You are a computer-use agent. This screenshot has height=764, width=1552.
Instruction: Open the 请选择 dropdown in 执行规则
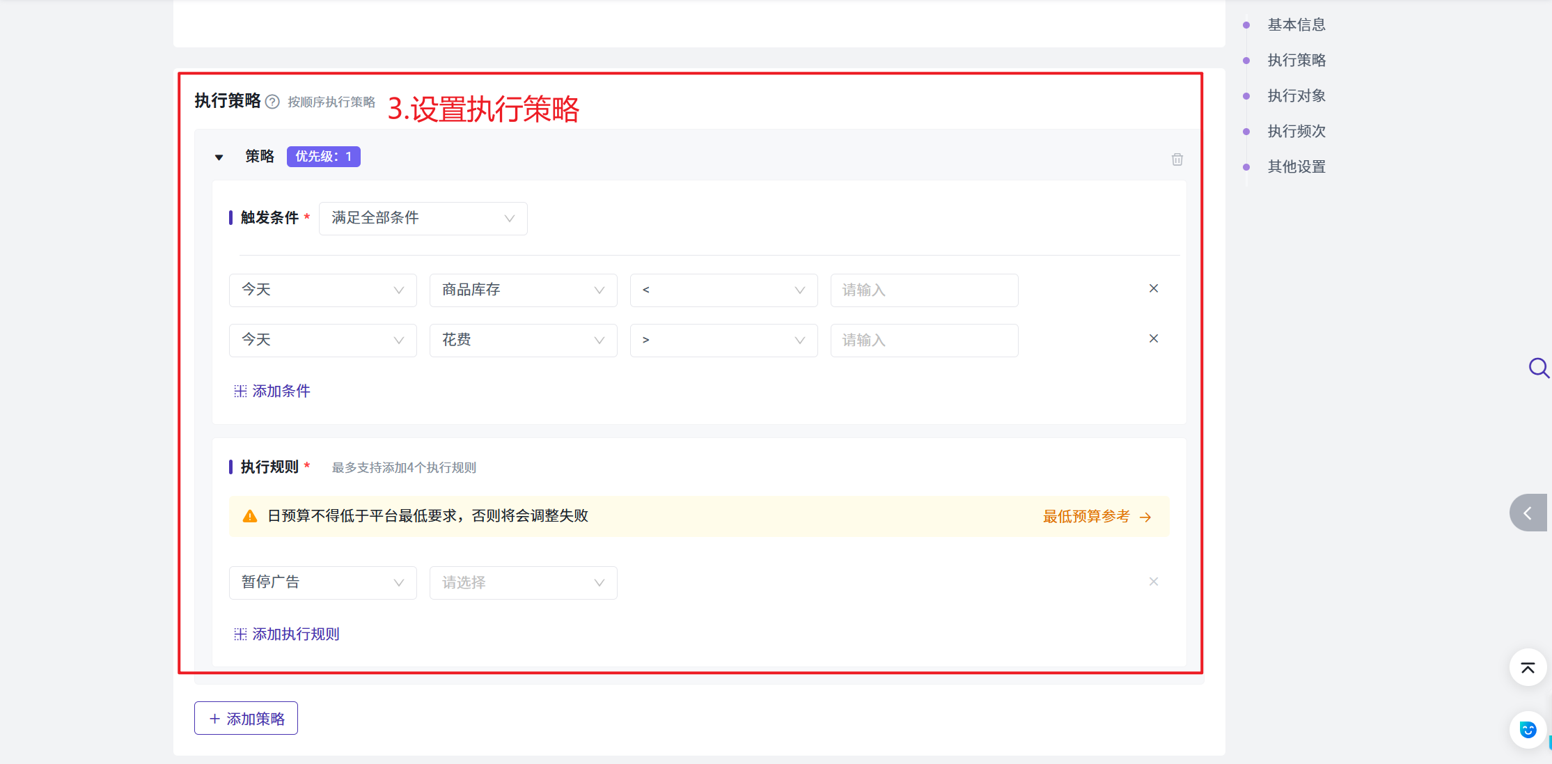pos(523,583)
